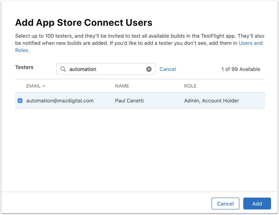The height and width of the screenshot is (215, 279).
Task: Sort by the EMAIL column header
Action: click(x=33, y=86)
